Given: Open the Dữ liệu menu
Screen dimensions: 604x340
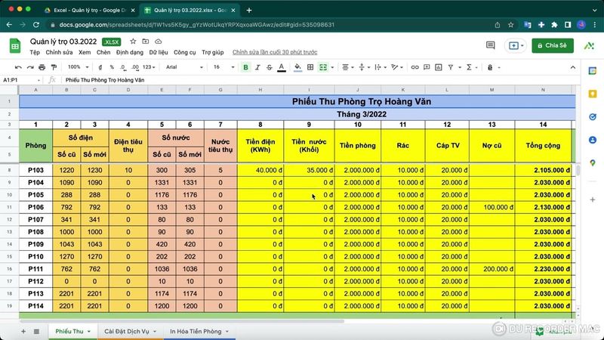Looking at the screenshot, I should pyautogui.click(x=159, y=52).
